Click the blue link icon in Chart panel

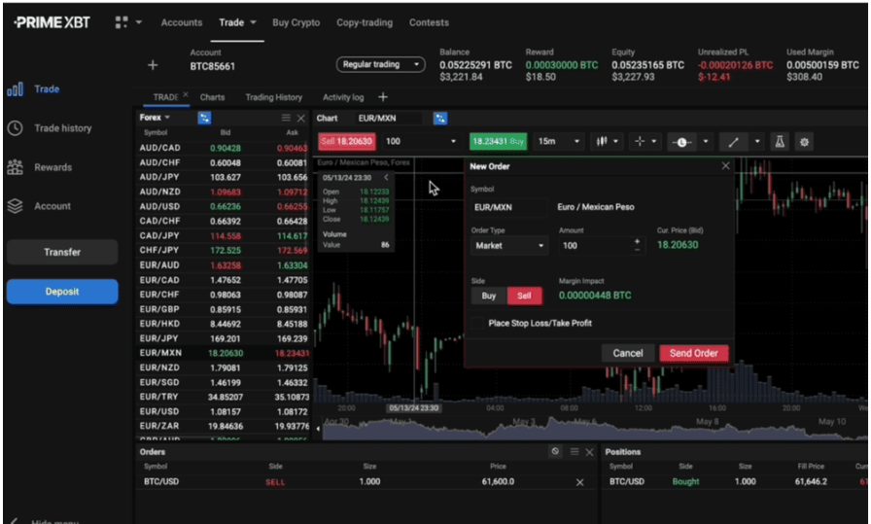point(440,119)
